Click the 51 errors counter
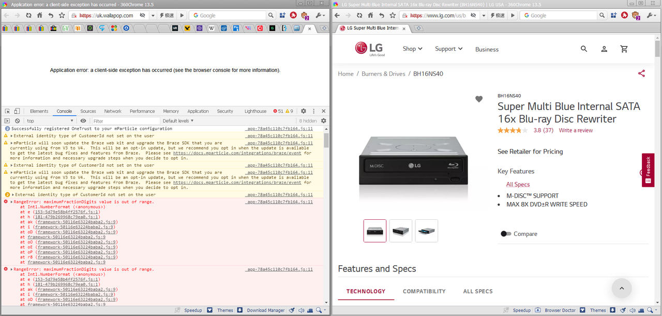Viewport: 662px width, 316px height. click(x=278, y=111)
